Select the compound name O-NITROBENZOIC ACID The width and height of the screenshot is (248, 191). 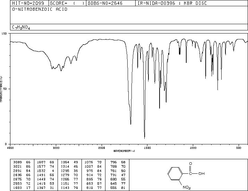coord(40,9)
